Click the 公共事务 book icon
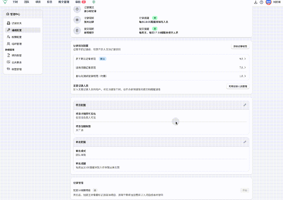The height and width of the screenshot is (200, 283). point(8,62)
